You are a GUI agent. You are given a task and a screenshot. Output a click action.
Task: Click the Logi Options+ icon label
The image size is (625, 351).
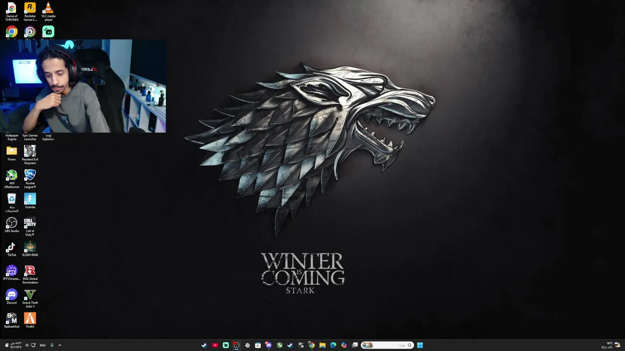click(48, 137)
